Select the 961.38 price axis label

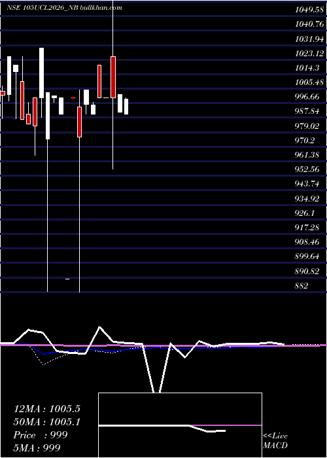point(307,155)
